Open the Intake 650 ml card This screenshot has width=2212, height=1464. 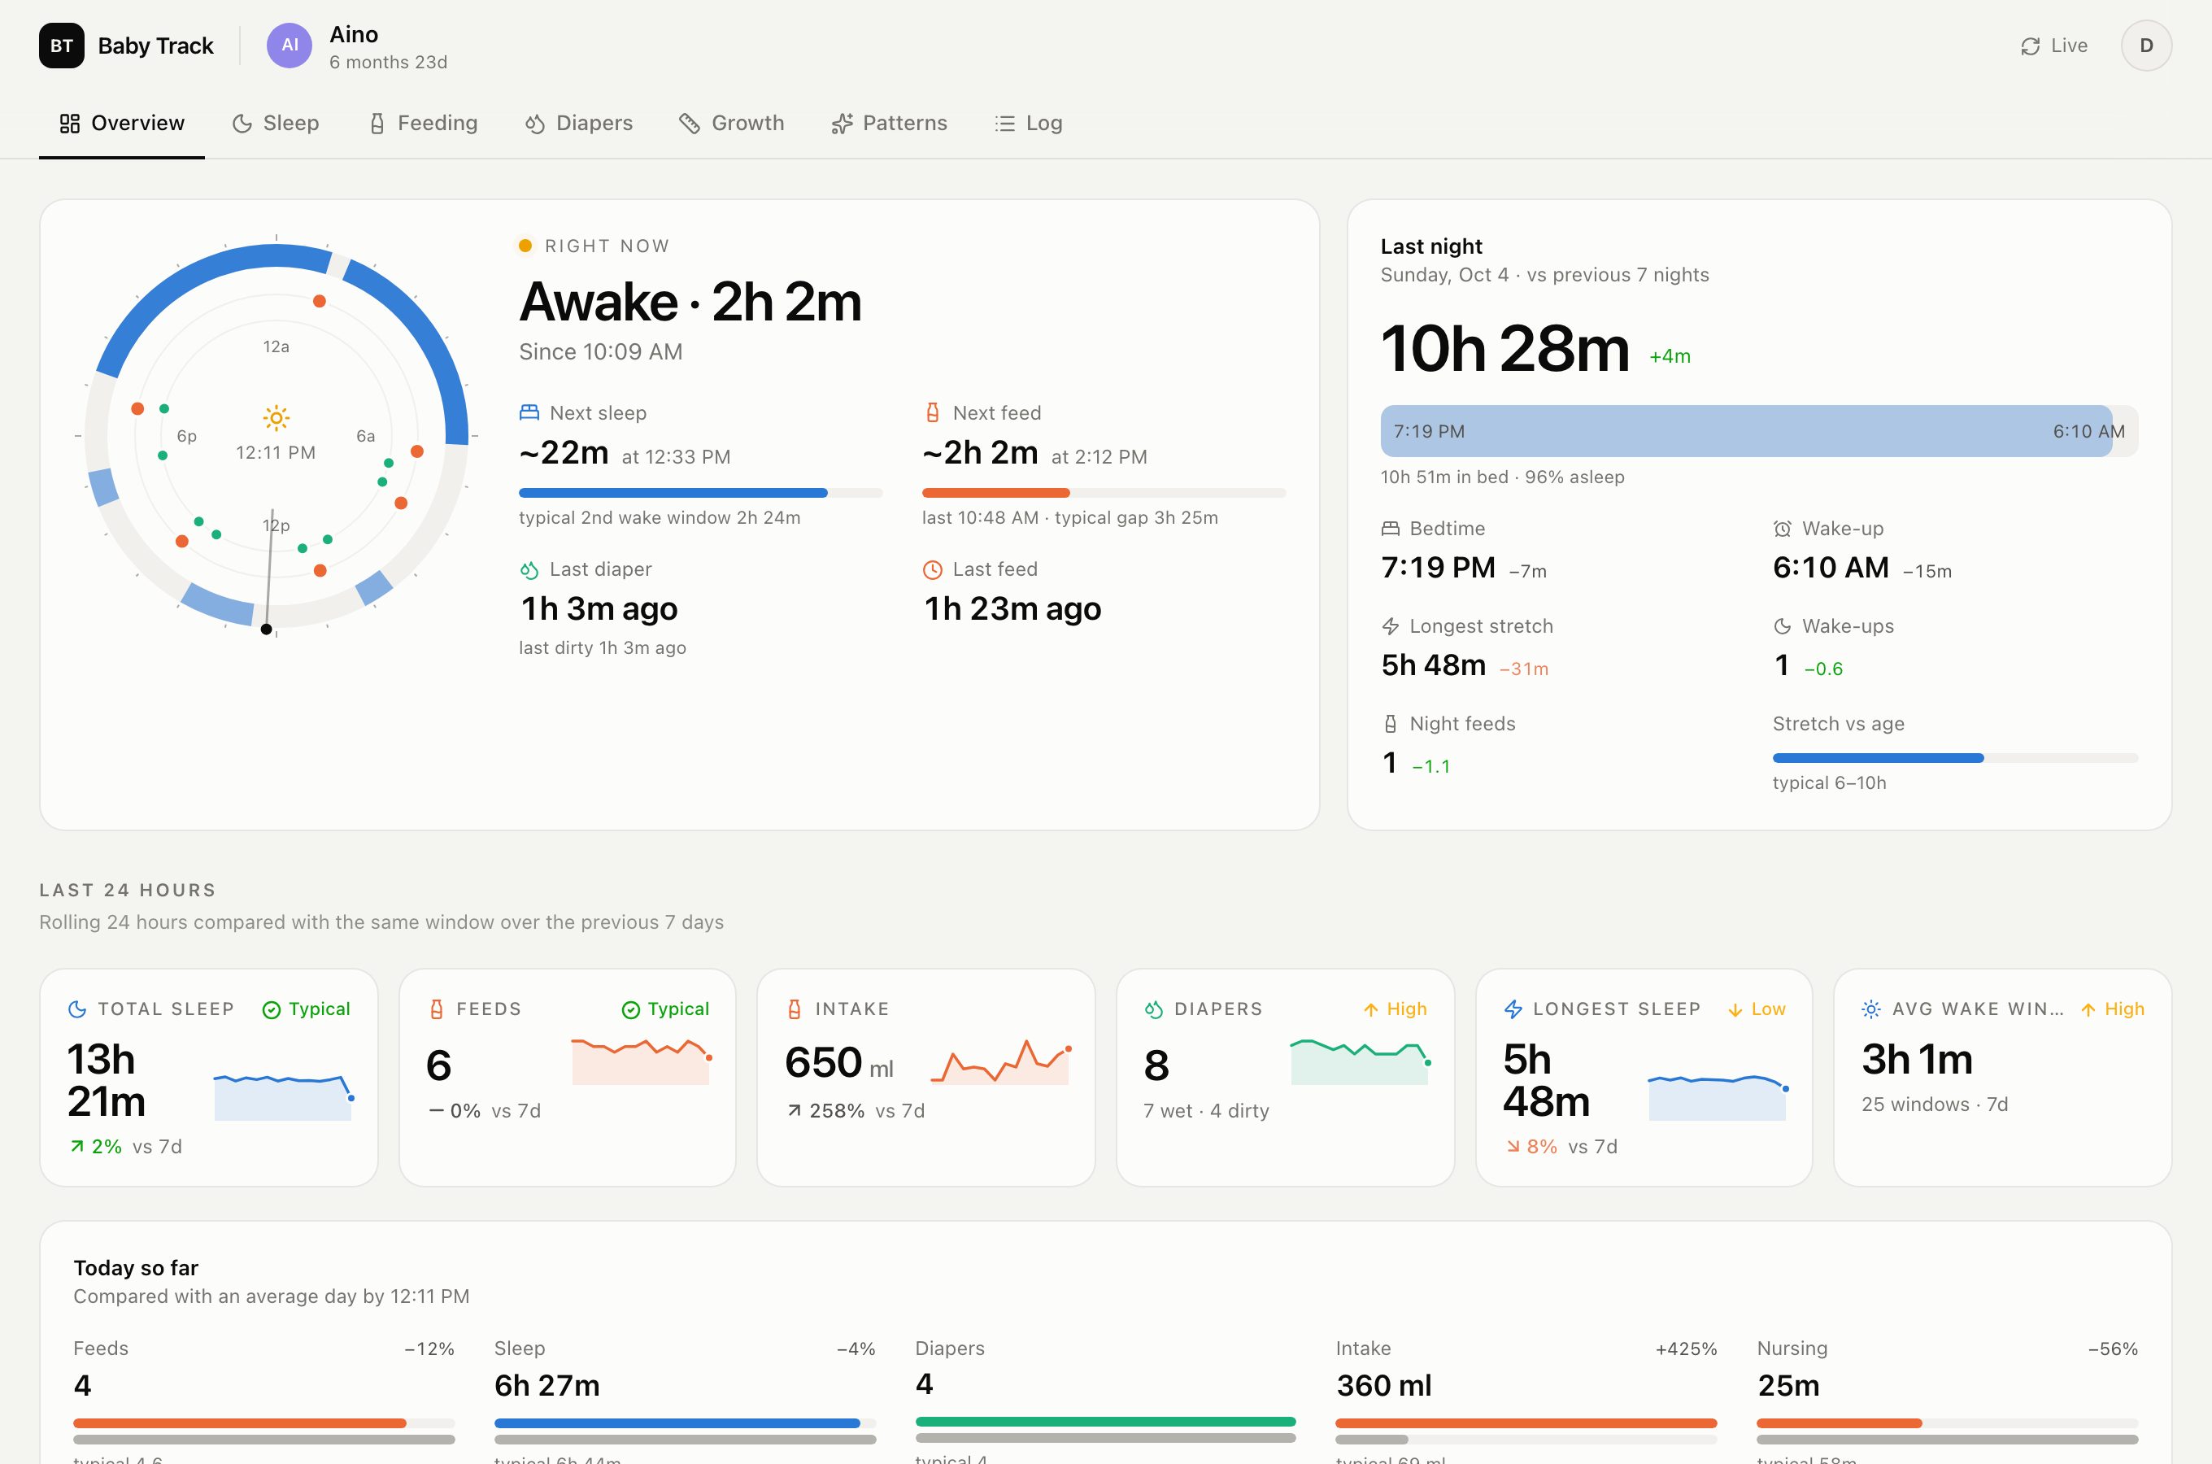[x=925, y=1078]
